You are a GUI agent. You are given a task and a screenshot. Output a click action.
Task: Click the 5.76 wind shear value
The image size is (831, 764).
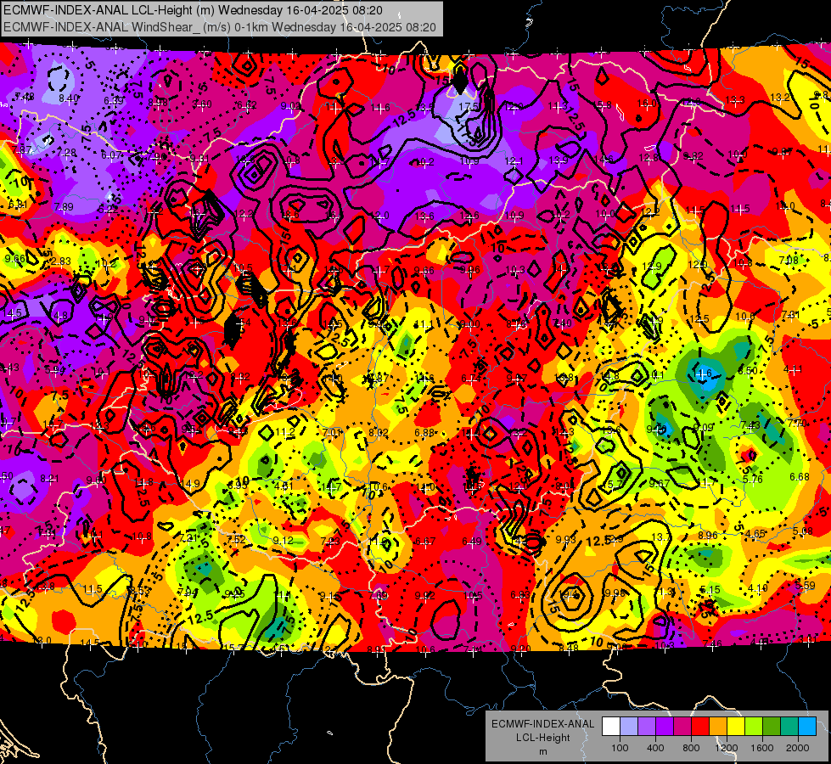[753, 480]
